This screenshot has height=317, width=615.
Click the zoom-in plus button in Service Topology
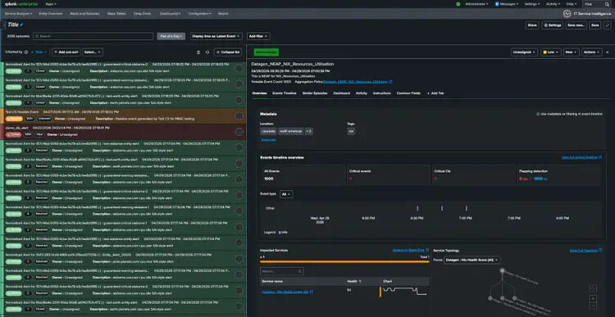[593, 299]
